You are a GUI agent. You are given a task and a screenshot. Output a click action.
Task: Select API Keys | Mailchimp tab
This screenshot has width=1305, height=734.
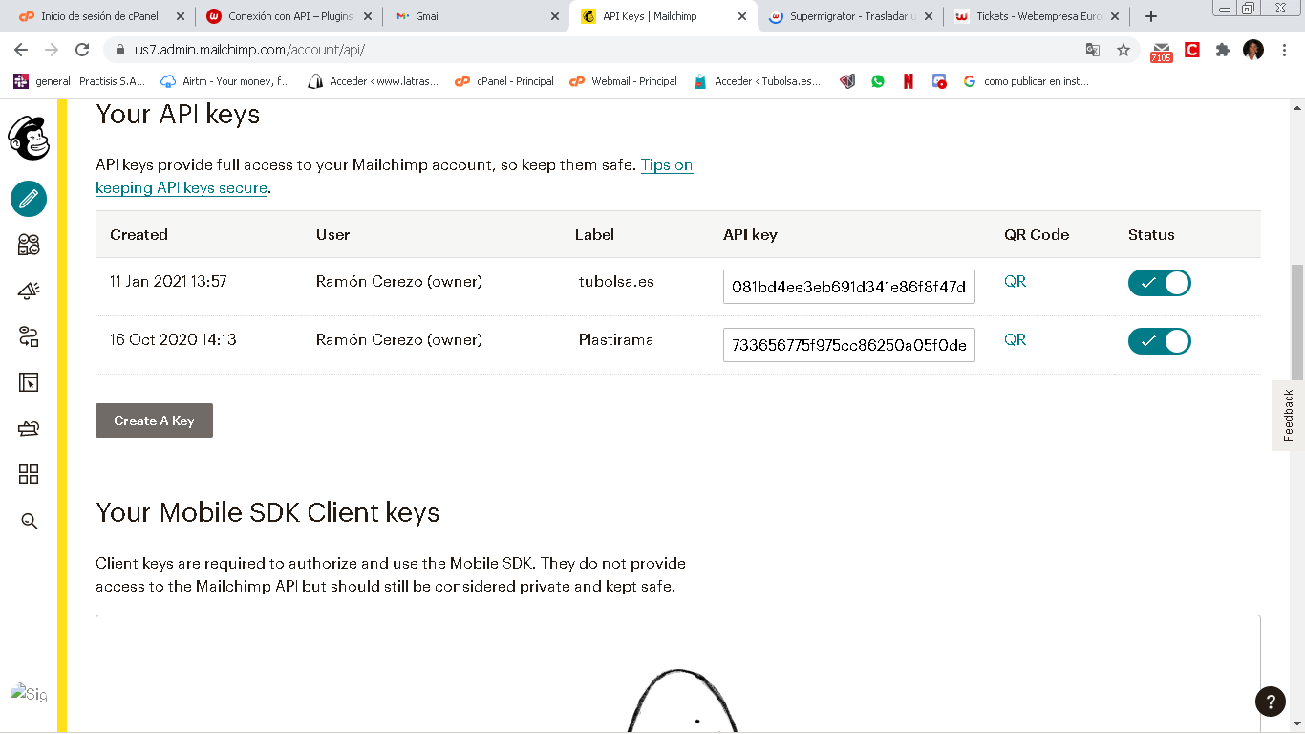[x=665, y=16]
